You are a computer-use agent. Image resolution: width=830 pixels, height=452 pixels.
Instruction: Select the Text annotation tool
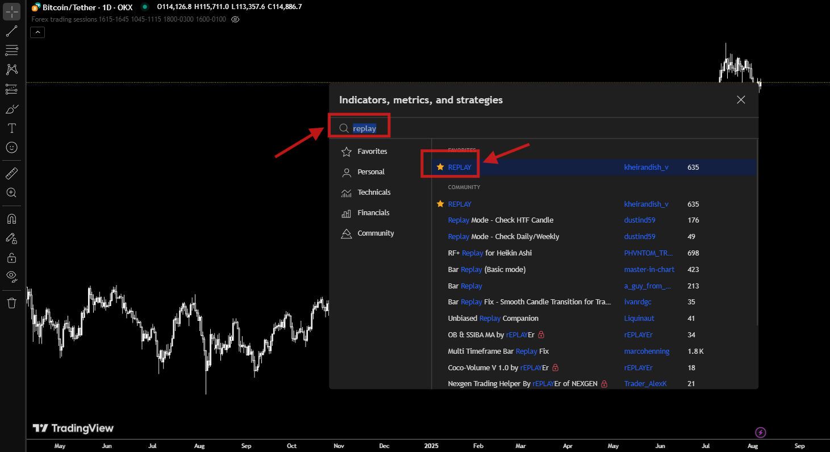coord(11,128)
